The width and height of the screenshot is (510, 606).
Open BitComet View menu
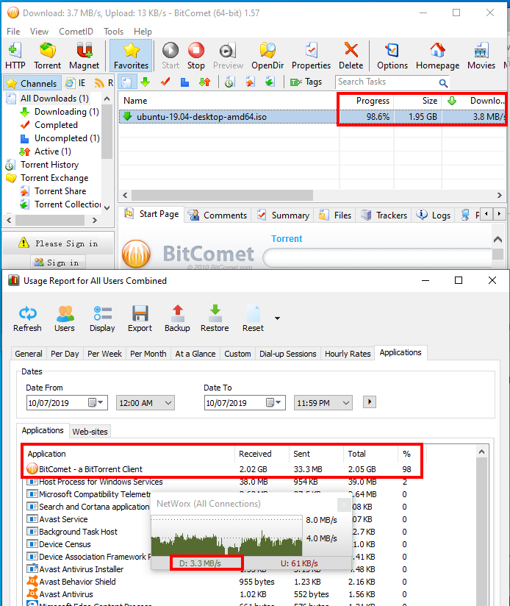[39, 32]
